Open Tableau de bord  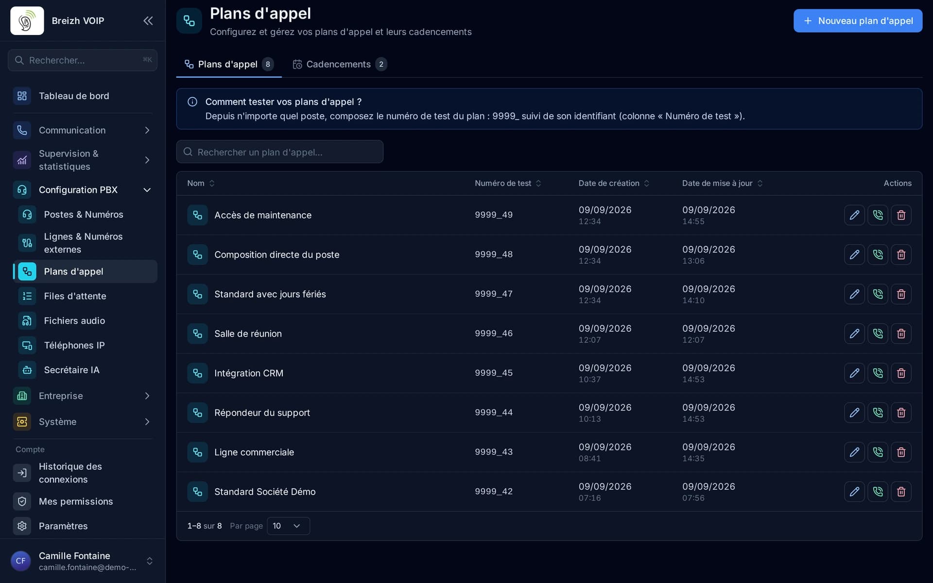(83, 96)
